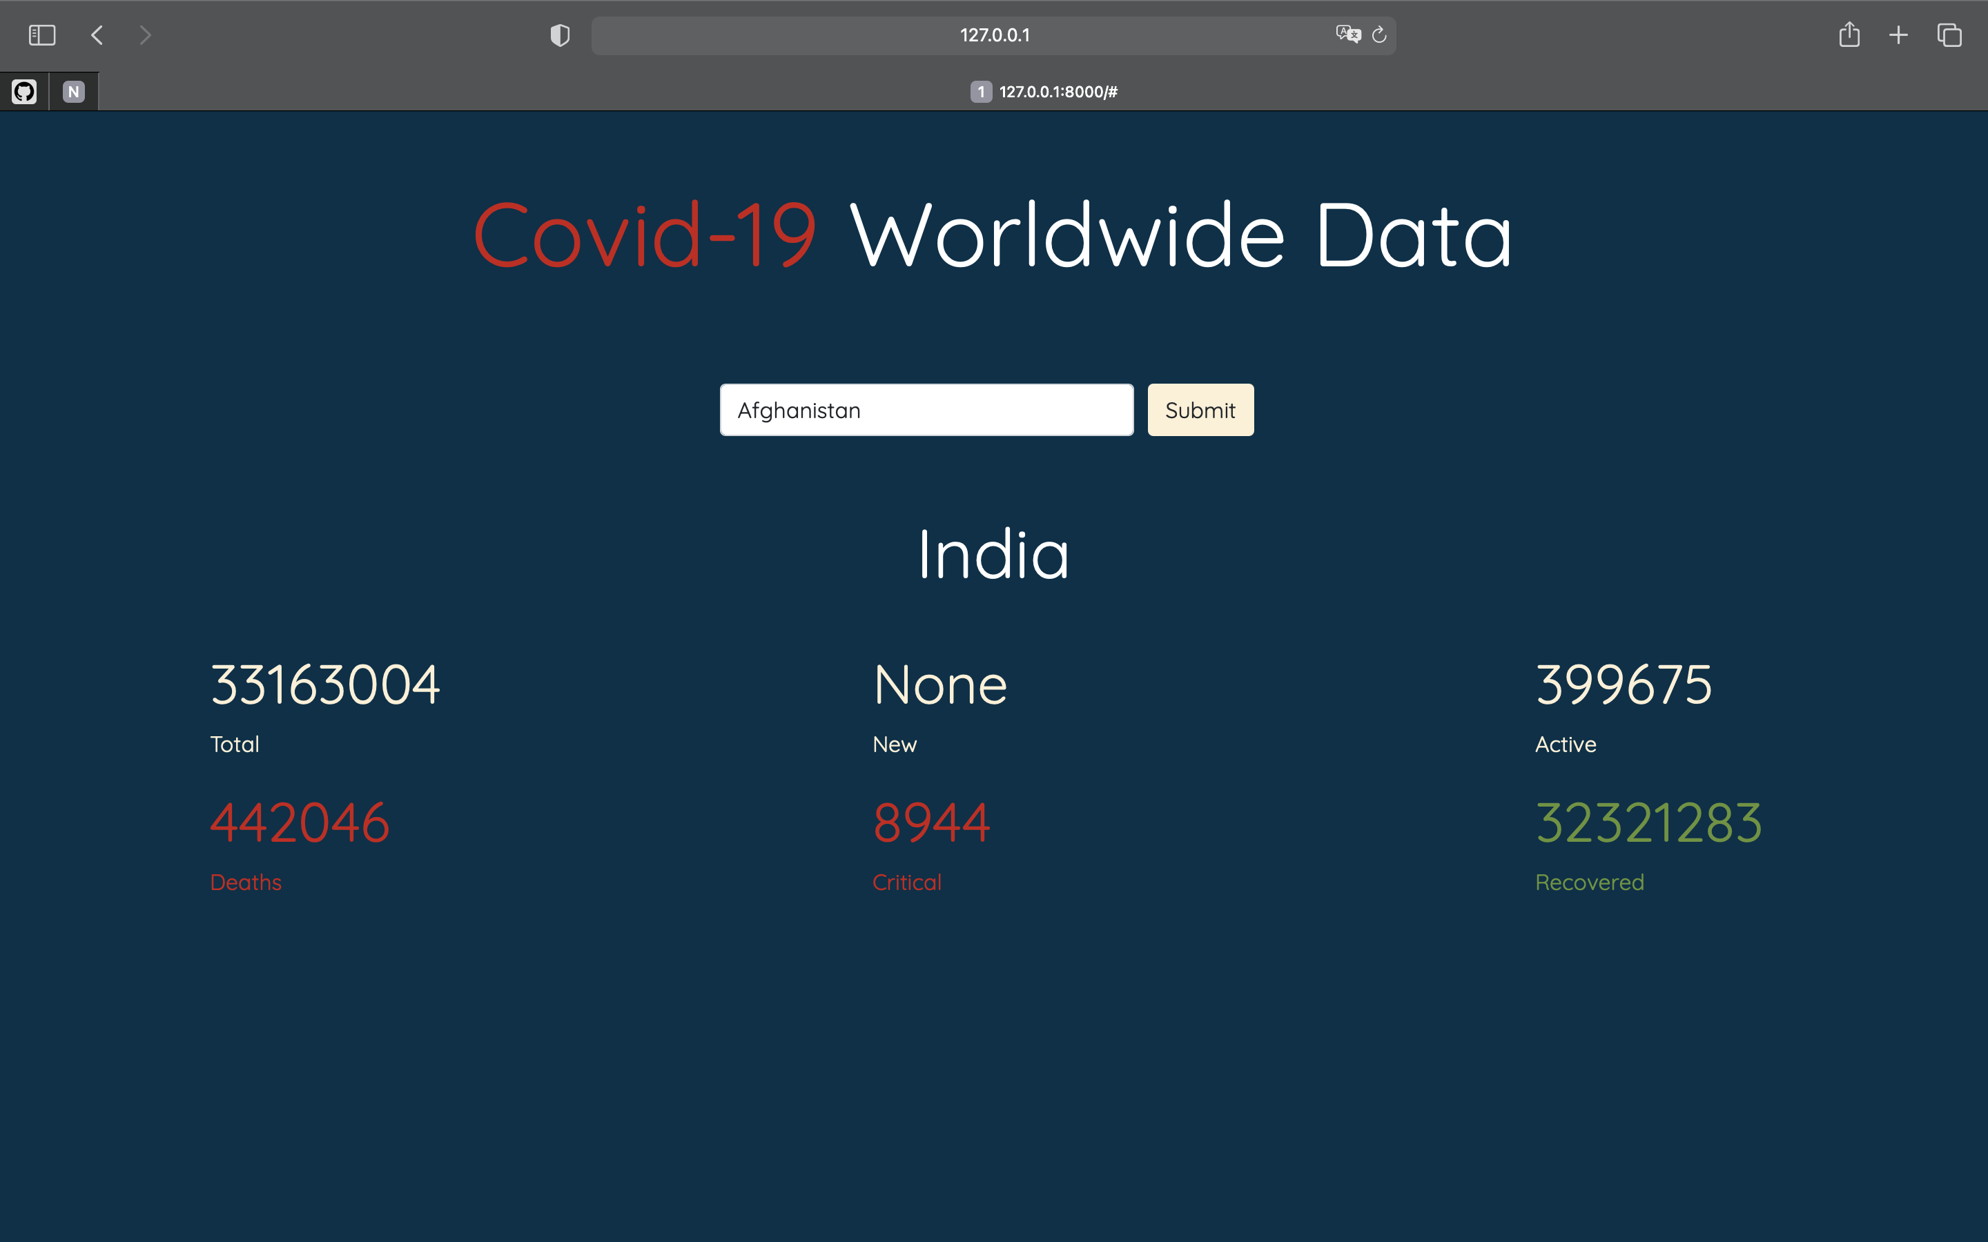
Task: Click the Deaths figure 442046
Action: tap(300, 822)
